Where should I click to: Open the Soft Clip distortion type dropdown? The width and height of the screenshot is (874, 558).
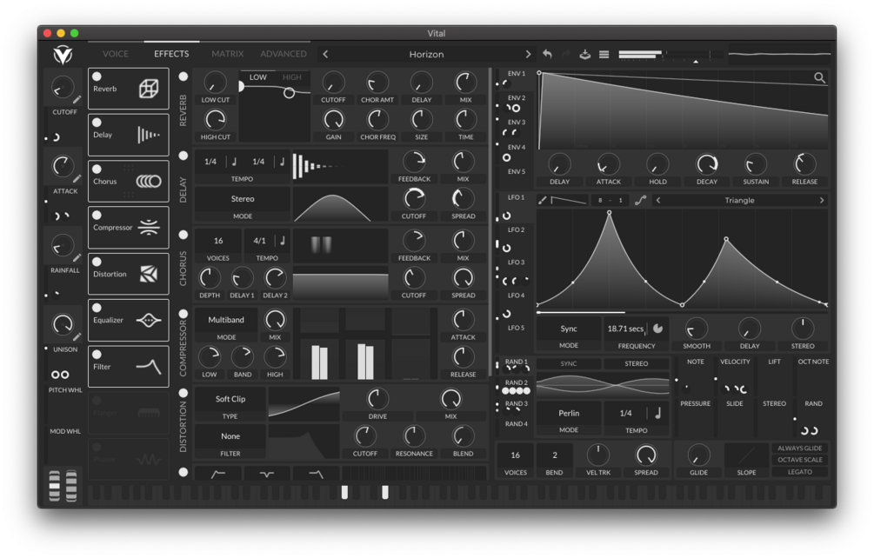coord(230,399)
